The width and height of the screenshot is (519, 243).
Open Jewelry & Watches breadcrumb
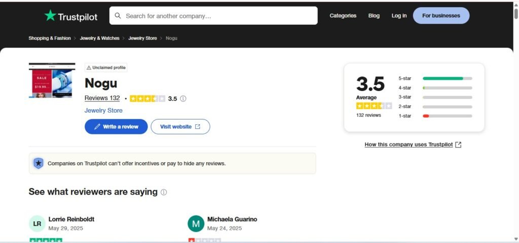100,38
